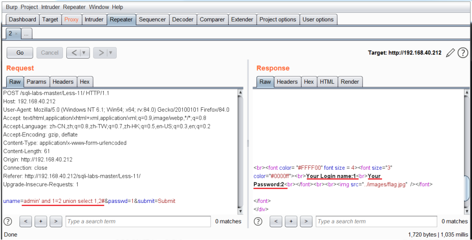
Task: Click the response search help icon
Action: [258, 221]
